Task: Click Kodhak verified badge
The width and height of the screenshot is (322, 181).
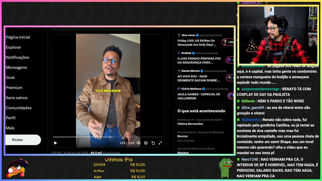Action: pyautogui.click(x=193, y=53)
